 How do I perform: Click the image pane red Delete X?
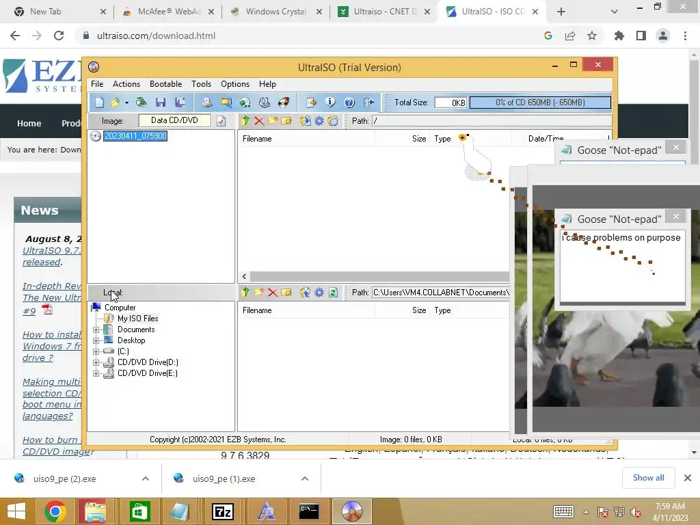pos(259,120)
